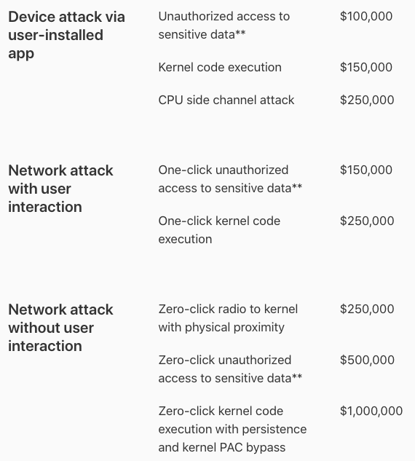Click the $150,000 amount beside Kernel code execution
The height and width of the screenshot is (461, 415).
[366, 67]
